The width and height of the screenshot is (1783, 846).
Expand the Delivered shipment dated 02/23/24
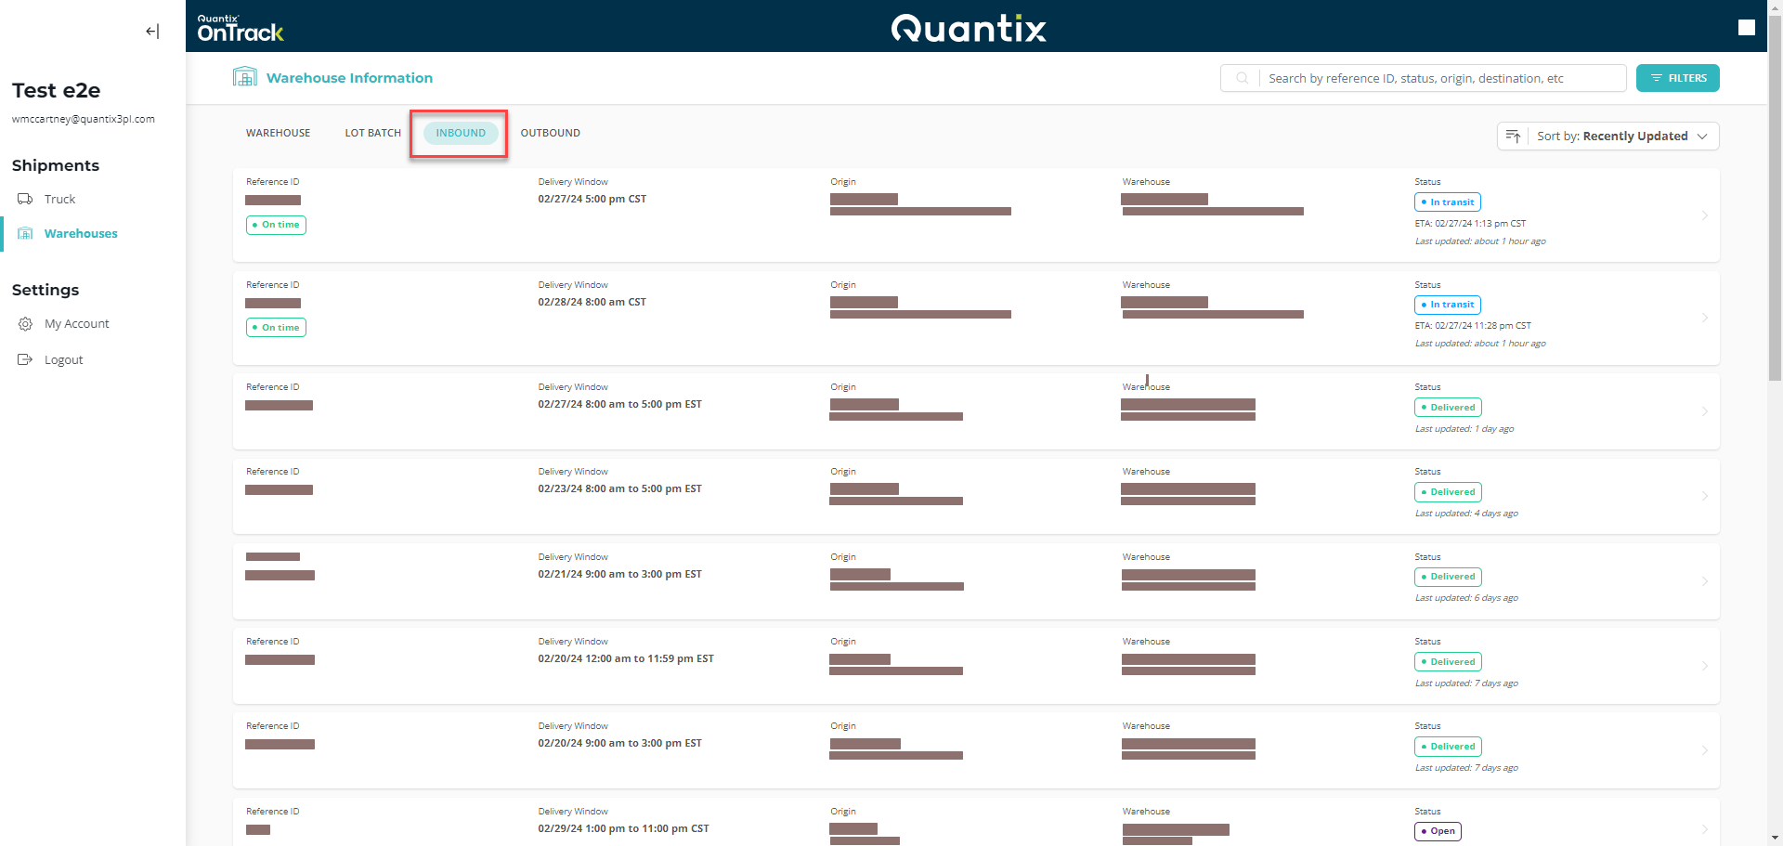[x=1705, y=496]
